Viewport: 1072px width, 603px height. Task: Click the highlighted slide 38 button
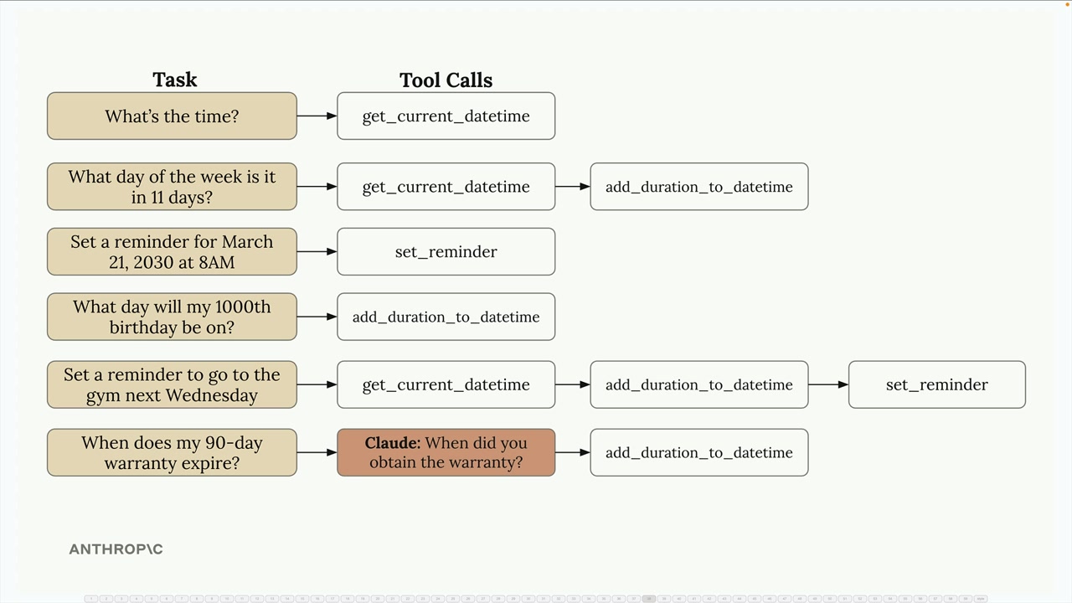649,599
